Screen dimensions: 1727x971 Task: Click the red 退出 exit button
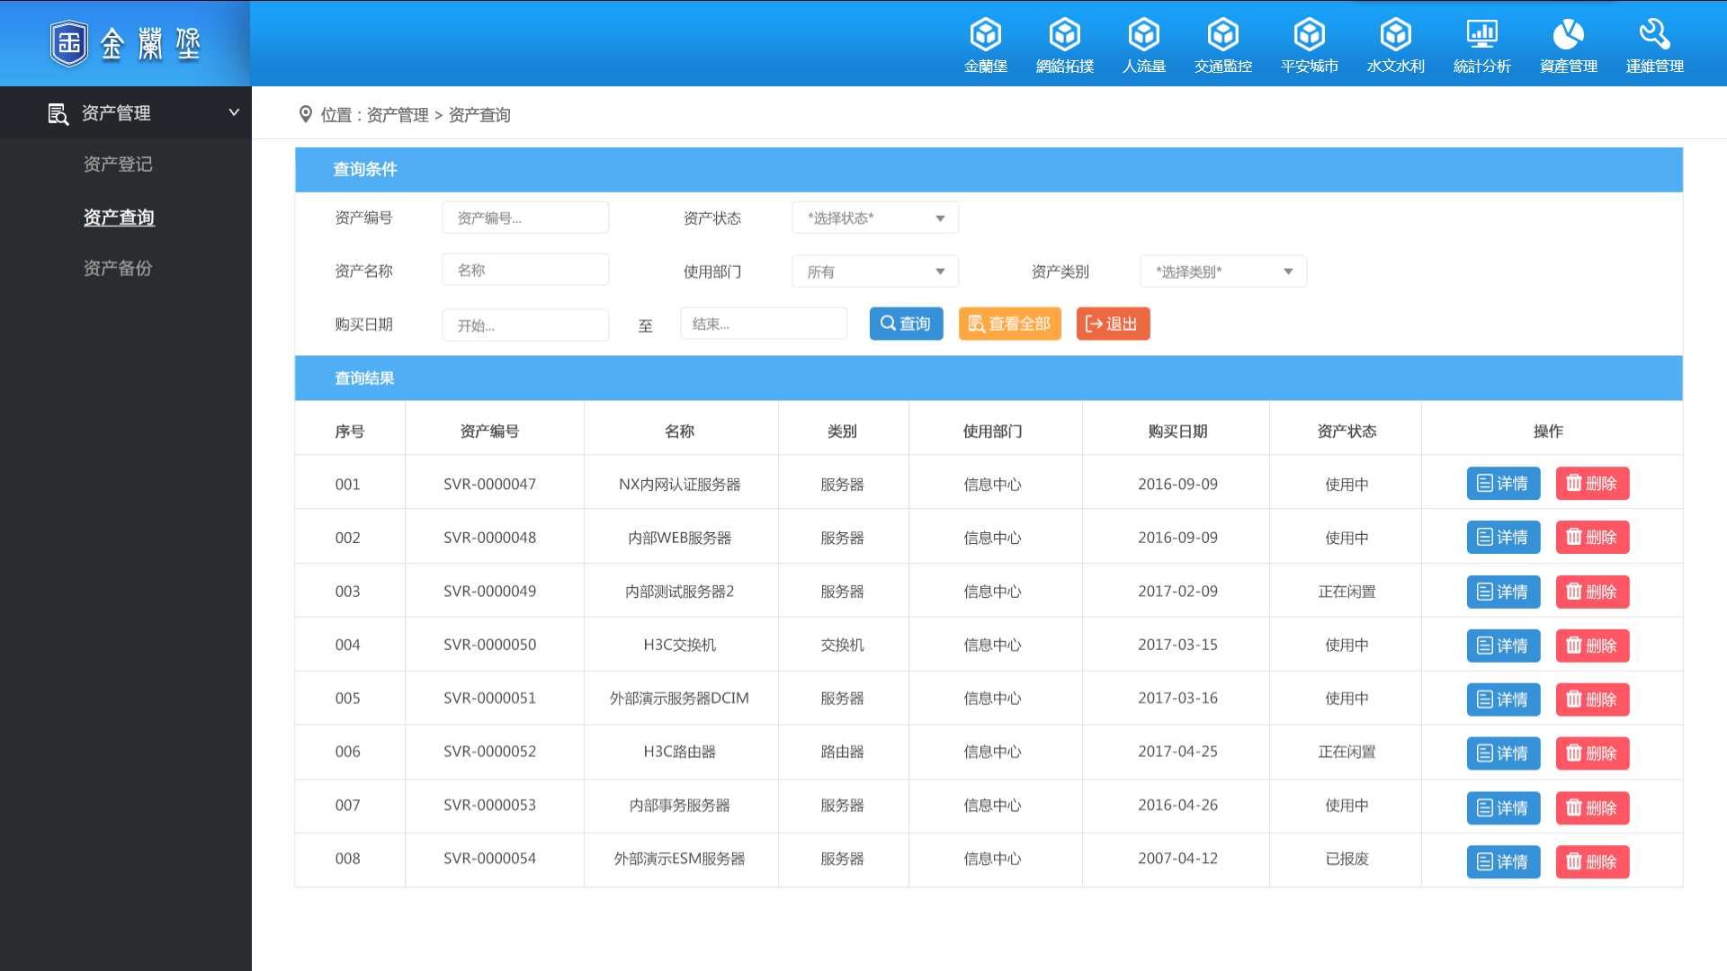tap(1114, 325)
